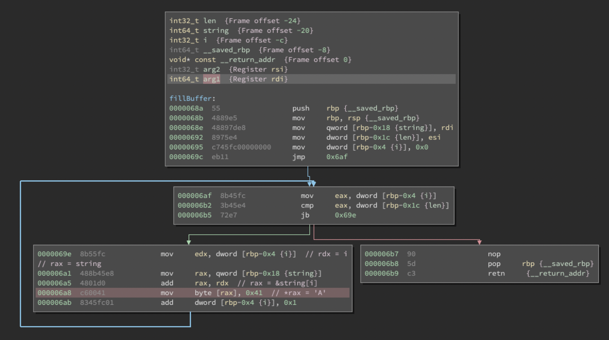Click the highlighted arg1 variable name

211,79
